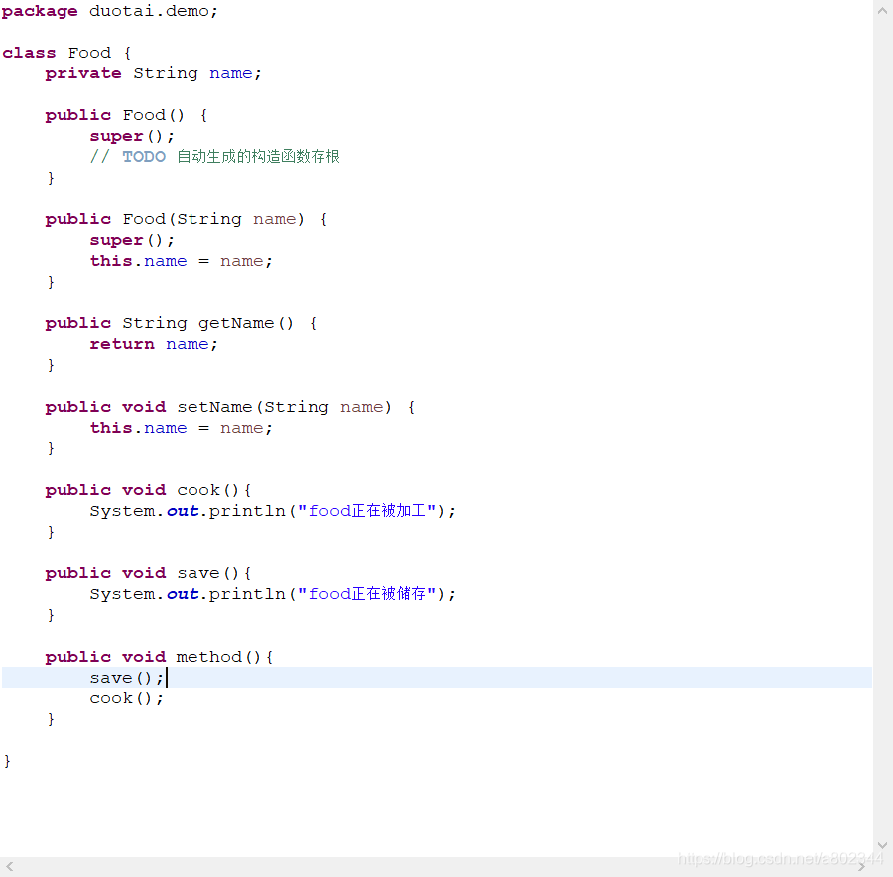Click 'private' in the name field declaration
The height and width of the screenshot is (877, 893).
[x=83, y=74]
